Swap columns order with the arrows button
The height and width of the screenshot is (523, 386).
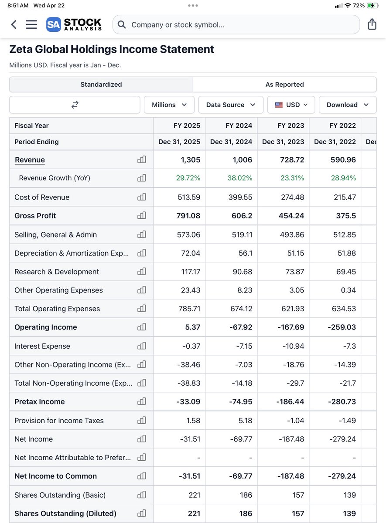[75, 105]
